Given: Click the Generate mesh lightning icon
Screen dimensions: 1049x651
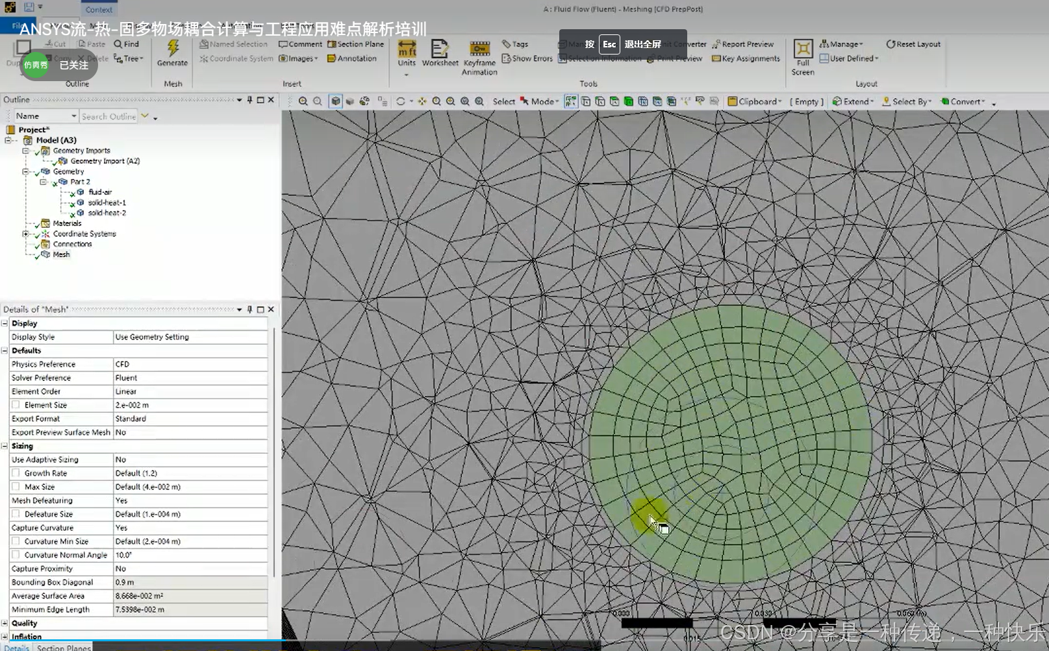Looking at the screenshot, I should [x=173, y=49].
